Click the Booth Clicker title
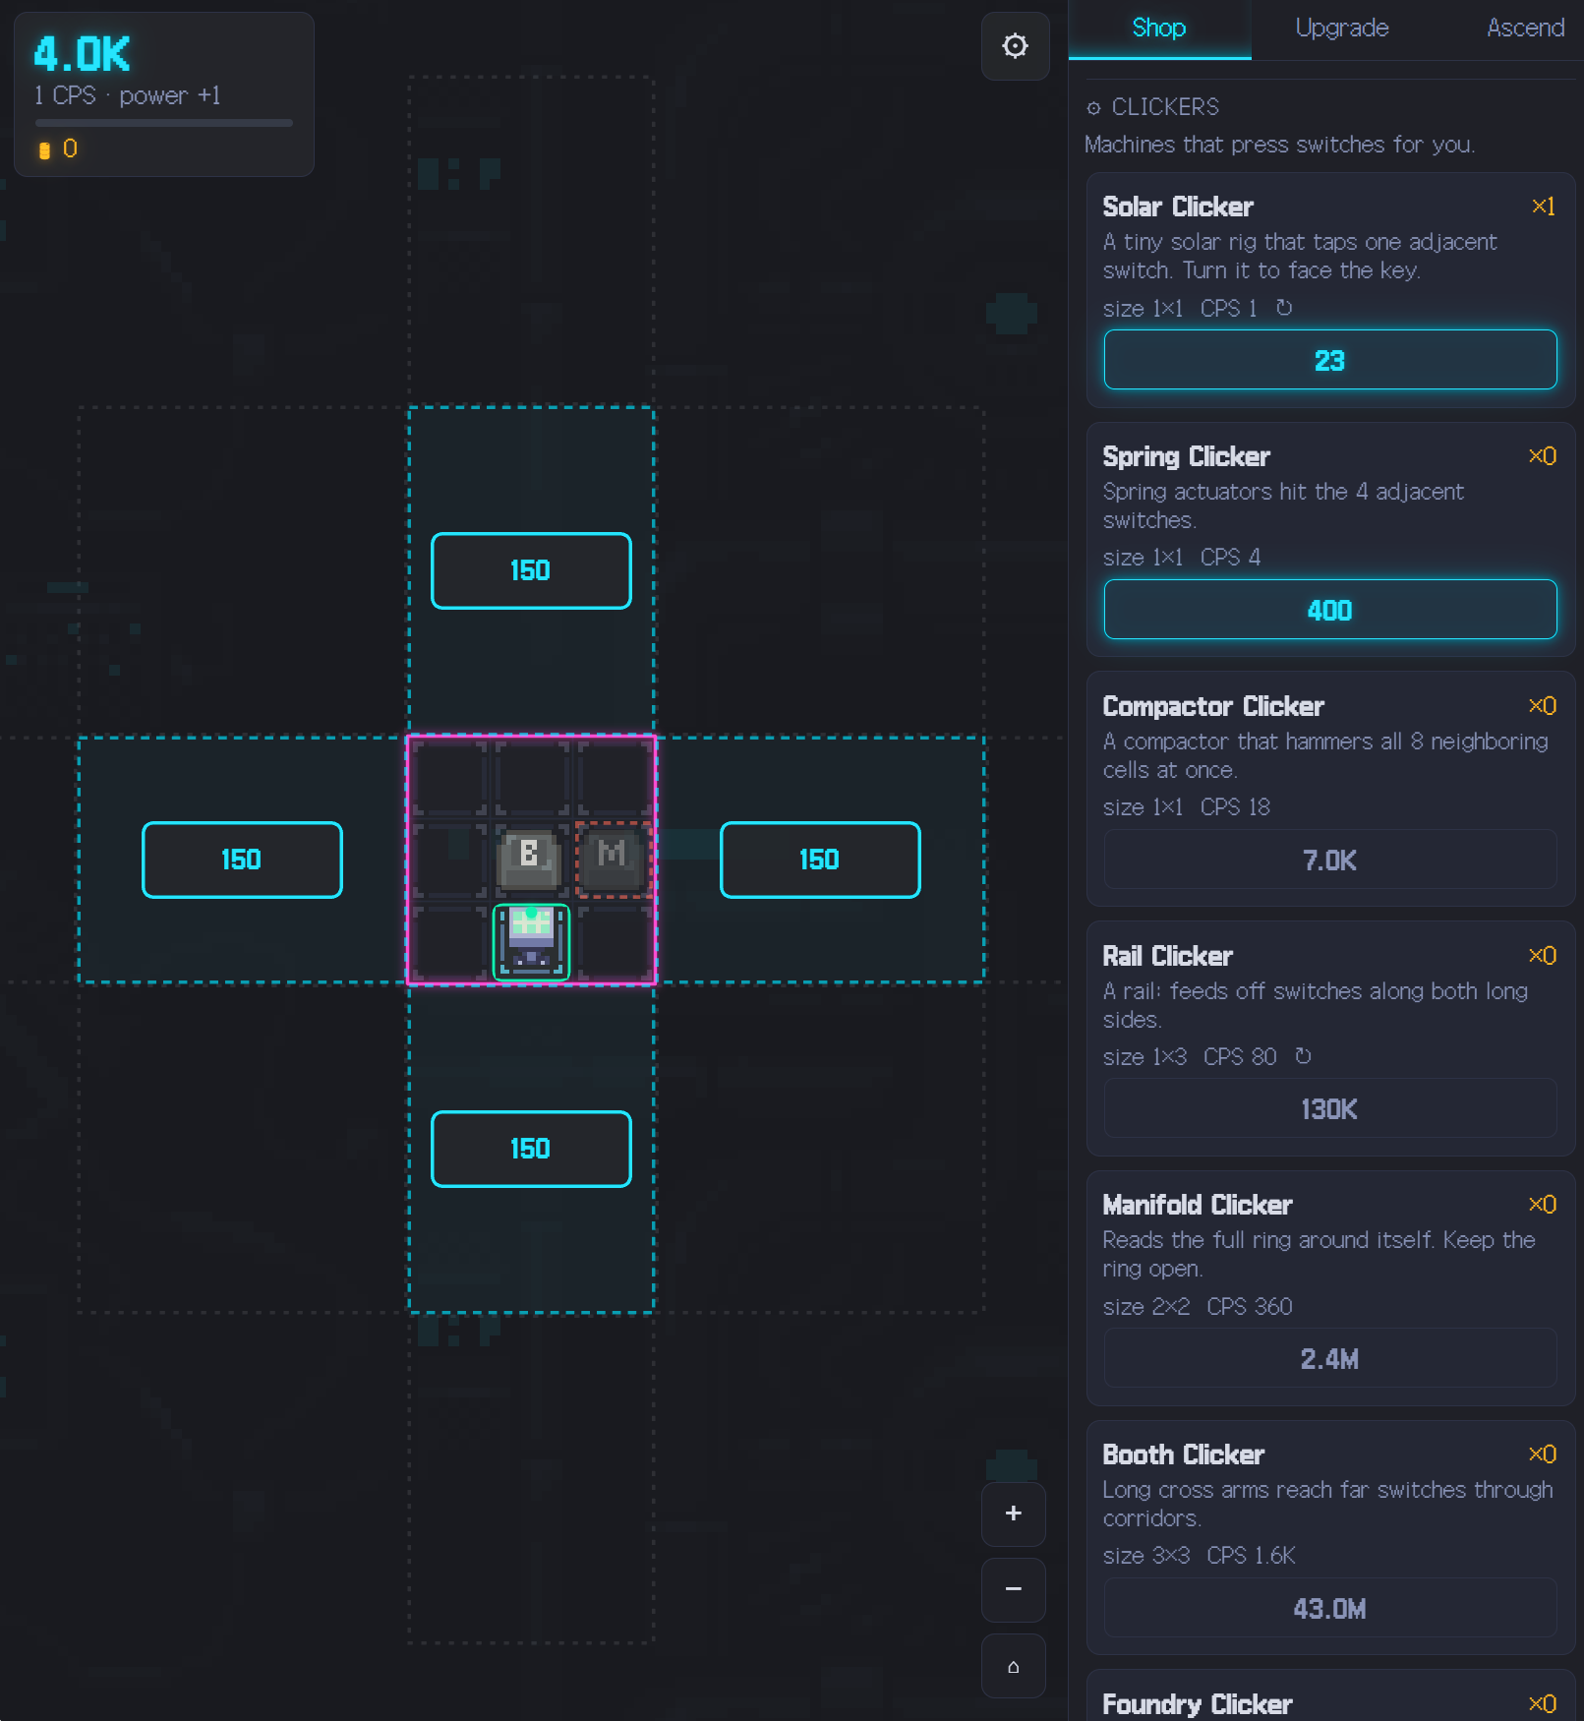Image resolution: width=1584 pixels, height=1721 pixels. 1183,1454
